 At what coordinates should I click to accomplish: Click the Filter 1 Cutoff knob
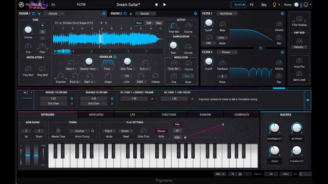(x=209, y=23)
